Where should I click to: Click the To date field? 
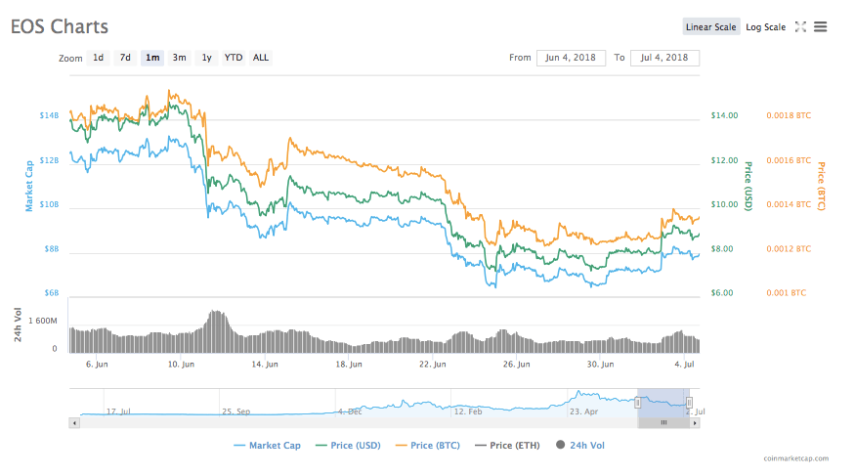coord(664,58)
